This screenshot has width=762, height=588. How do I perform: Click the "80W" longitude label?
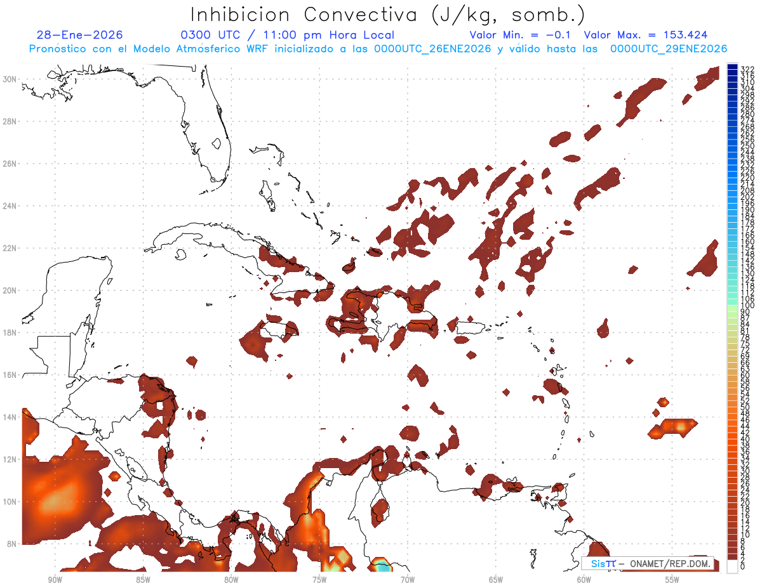pos(231,580)
